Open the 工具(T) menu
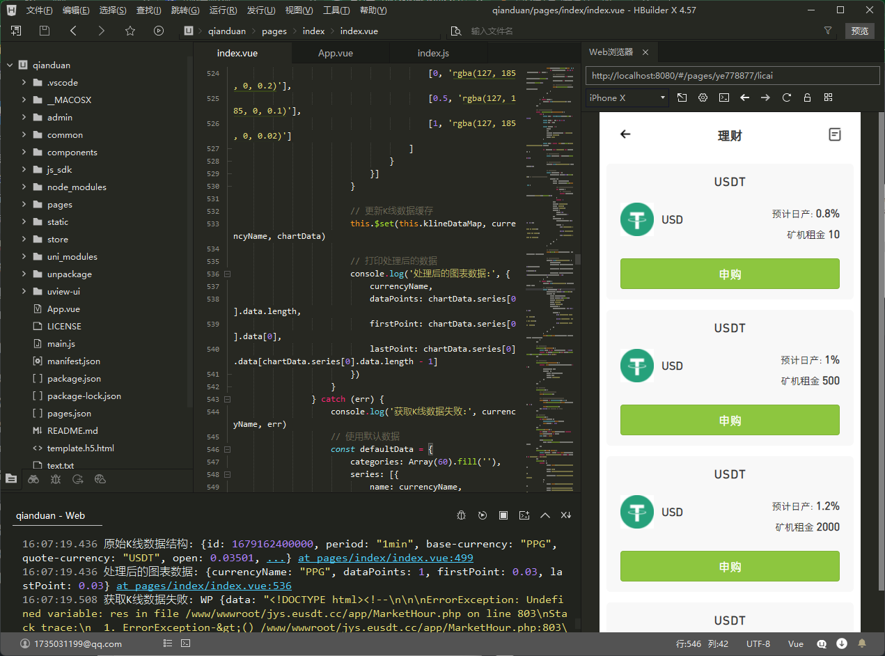 click(336, 10)
